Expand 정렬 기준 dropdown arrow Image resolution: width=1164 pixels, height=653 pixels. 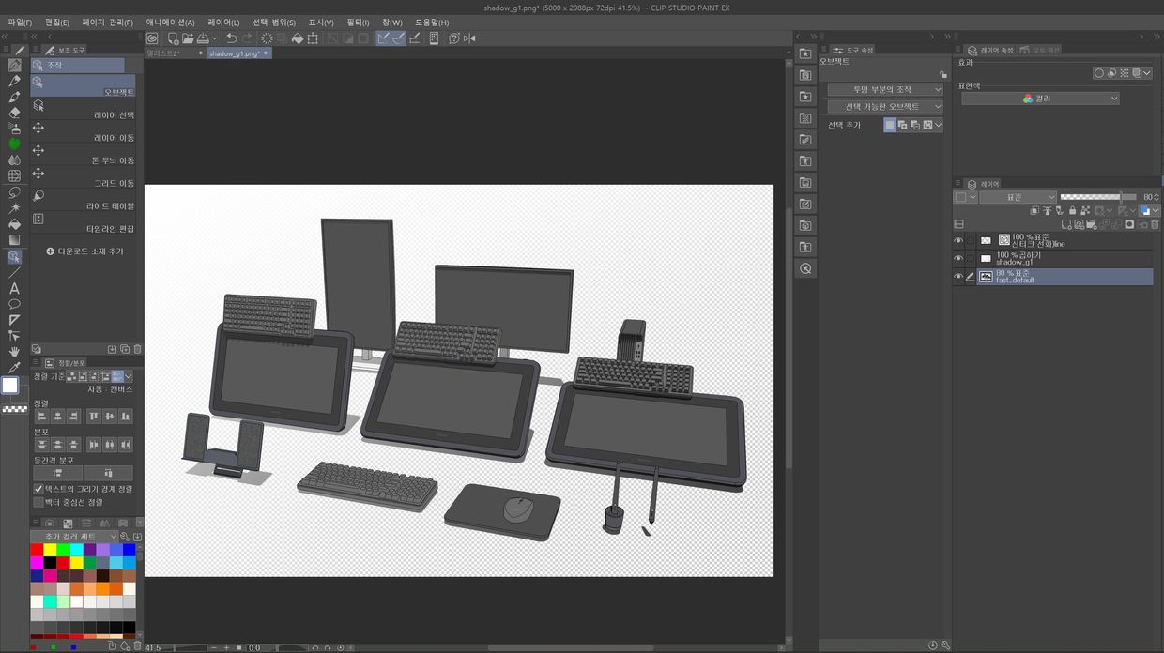[129, 376]
